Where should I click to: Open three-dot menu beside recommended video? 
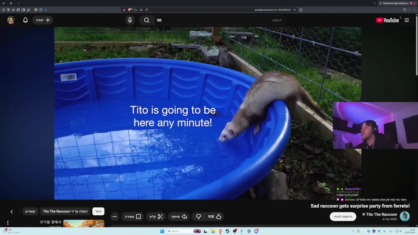coord(8,223)
